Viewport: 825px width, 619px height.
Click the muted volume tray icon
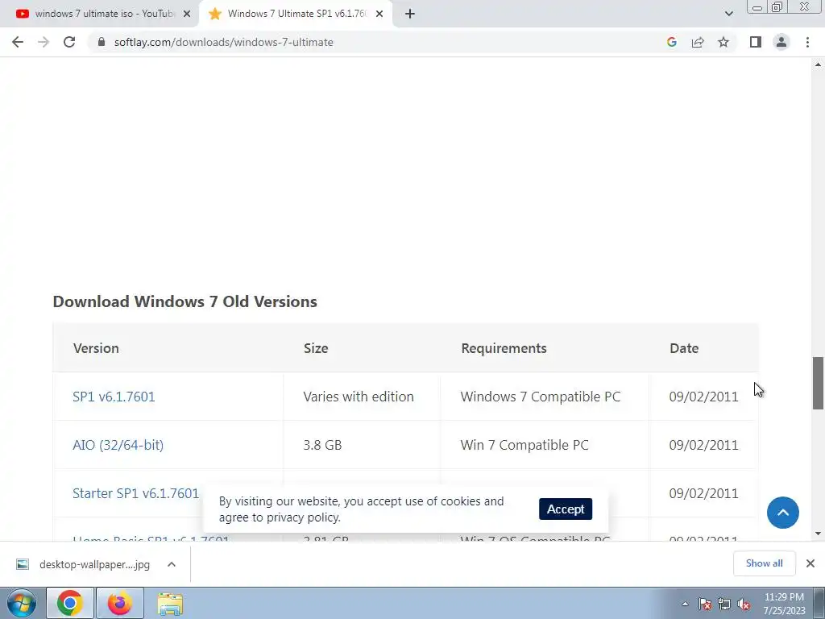click(x=744, y=604)
